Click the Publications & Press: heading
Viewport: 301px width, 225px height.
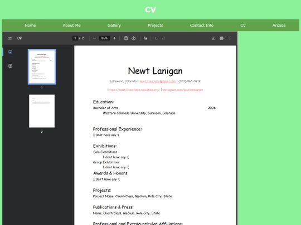point(113,207)
